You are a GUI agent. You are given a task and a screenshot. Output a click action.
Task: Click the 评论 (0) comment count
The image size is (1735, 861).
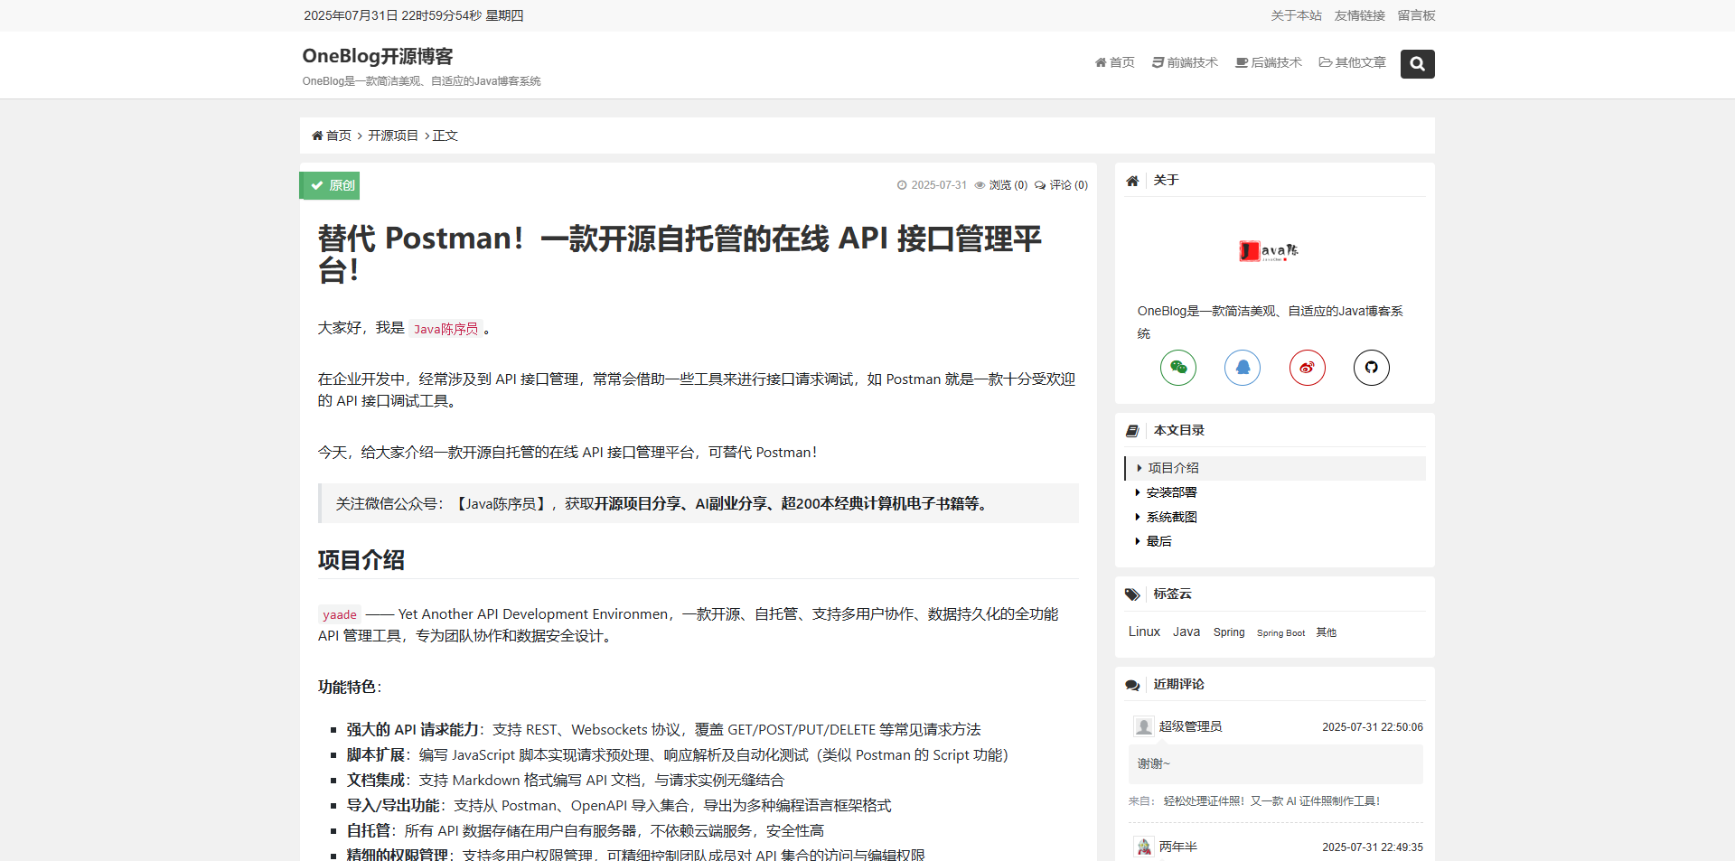click(1062, 185)
